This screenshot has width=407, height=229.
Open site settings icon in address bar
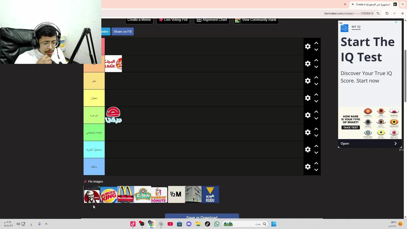378,13
